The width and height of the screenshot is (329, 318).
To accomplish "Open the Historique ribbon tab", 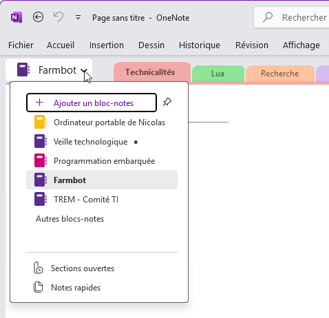I will pos(200,45).
